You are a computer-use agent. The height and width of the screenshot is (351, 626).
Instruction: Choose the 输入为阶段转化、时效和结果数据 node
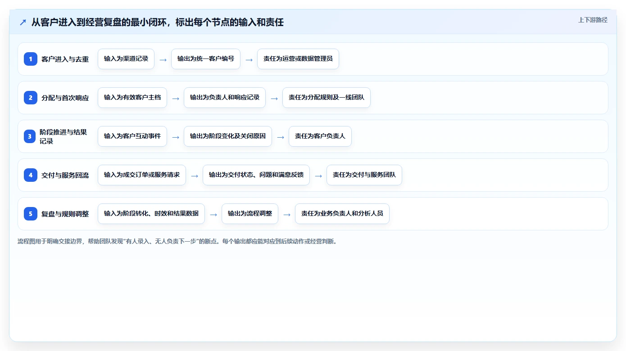(151, 214)
